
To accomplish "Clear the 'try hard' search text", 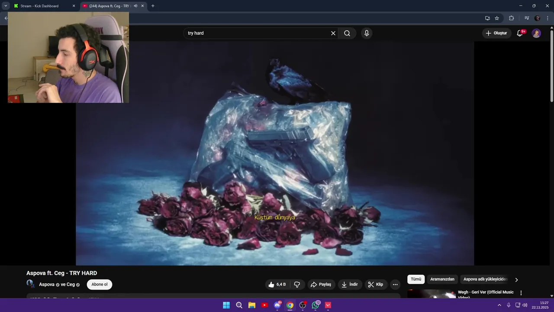I will [333, 33].
